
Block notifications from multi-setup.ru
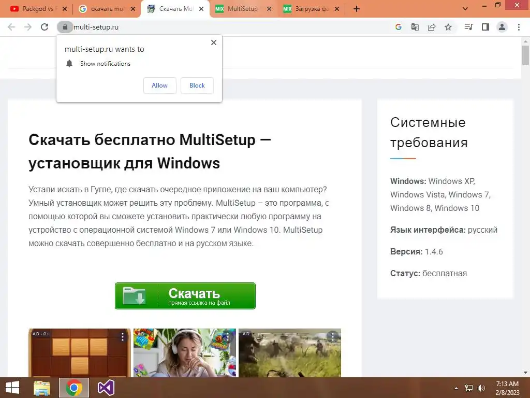[197, 86]
